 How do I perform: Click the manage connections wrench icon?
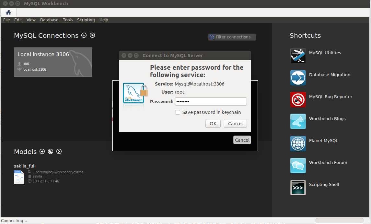pyautogui.click(x=92, y=35)
